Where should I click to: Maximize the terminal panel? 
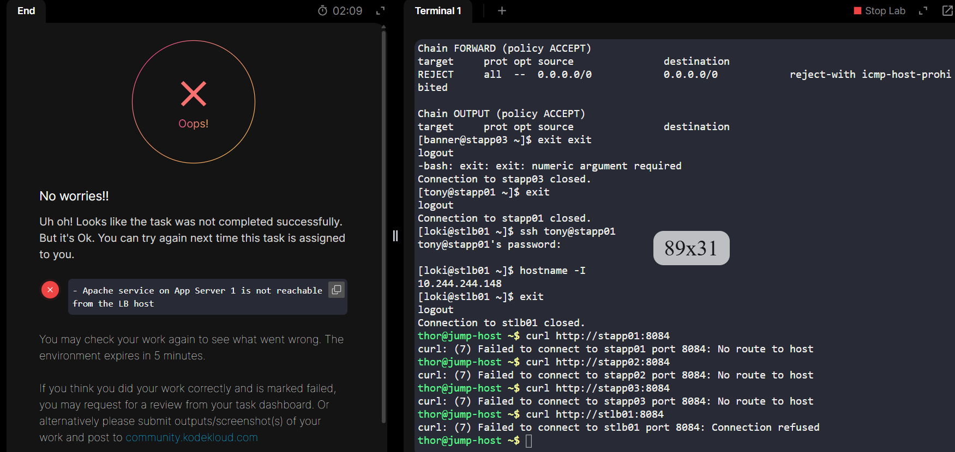[923, 11]
